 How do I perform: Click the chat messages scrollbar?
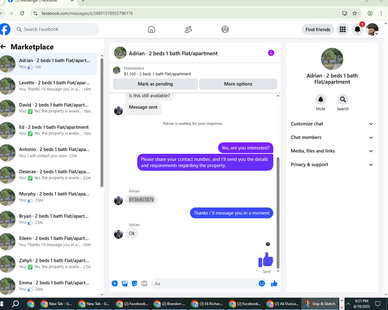coord(278,213)
